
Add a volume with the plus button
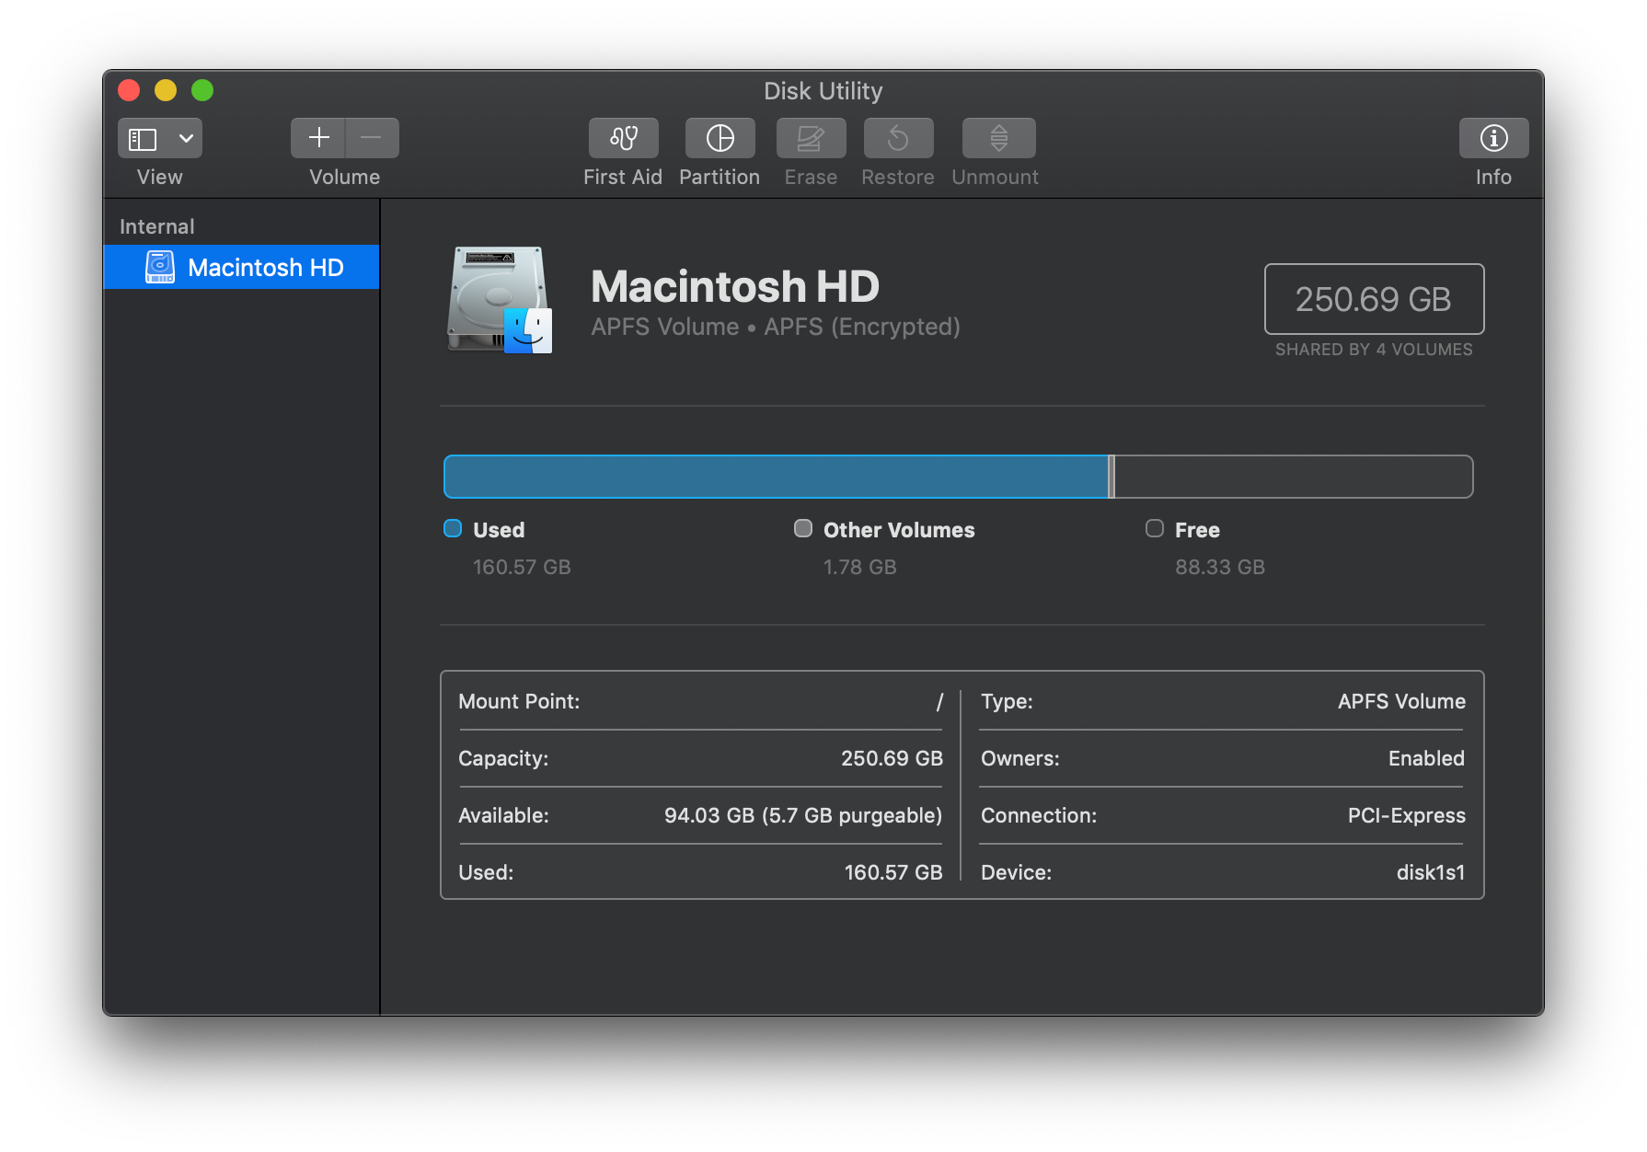(x=318, y=138)
